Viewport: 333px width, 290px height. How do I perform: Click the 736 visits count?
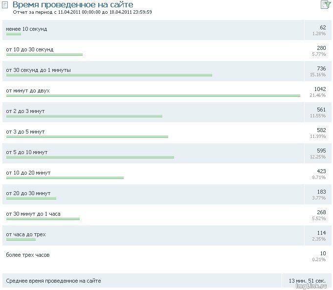tap(321, 68)
